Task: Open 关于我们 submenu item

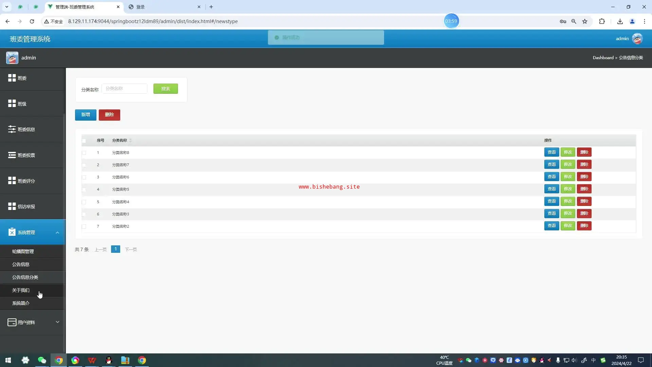Action: [x=21, y=290]
